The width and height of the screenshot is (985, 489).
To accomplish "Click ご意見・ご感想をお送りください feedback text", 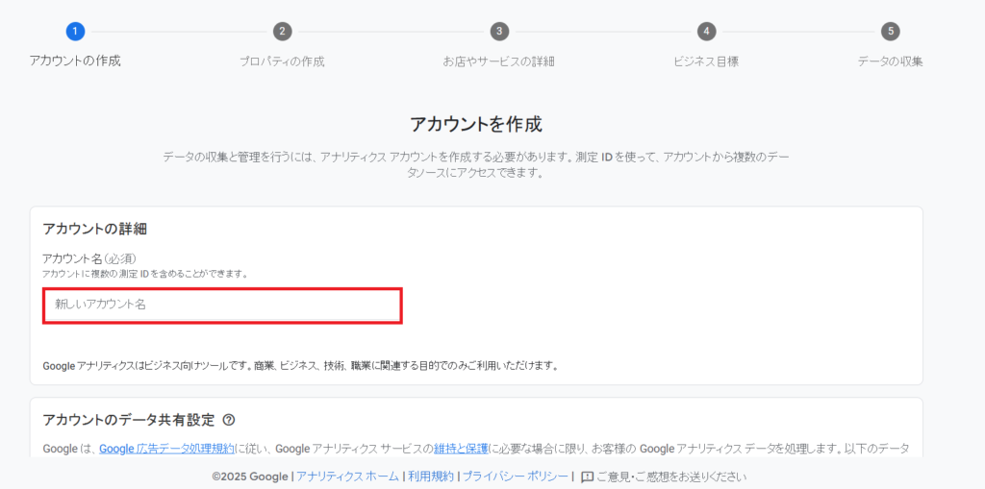I will click(671, 477).
